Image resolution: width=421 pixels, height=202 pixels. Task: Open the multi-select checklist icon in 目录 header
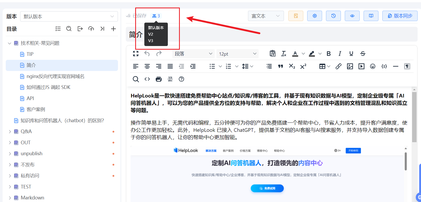point(58,29)
